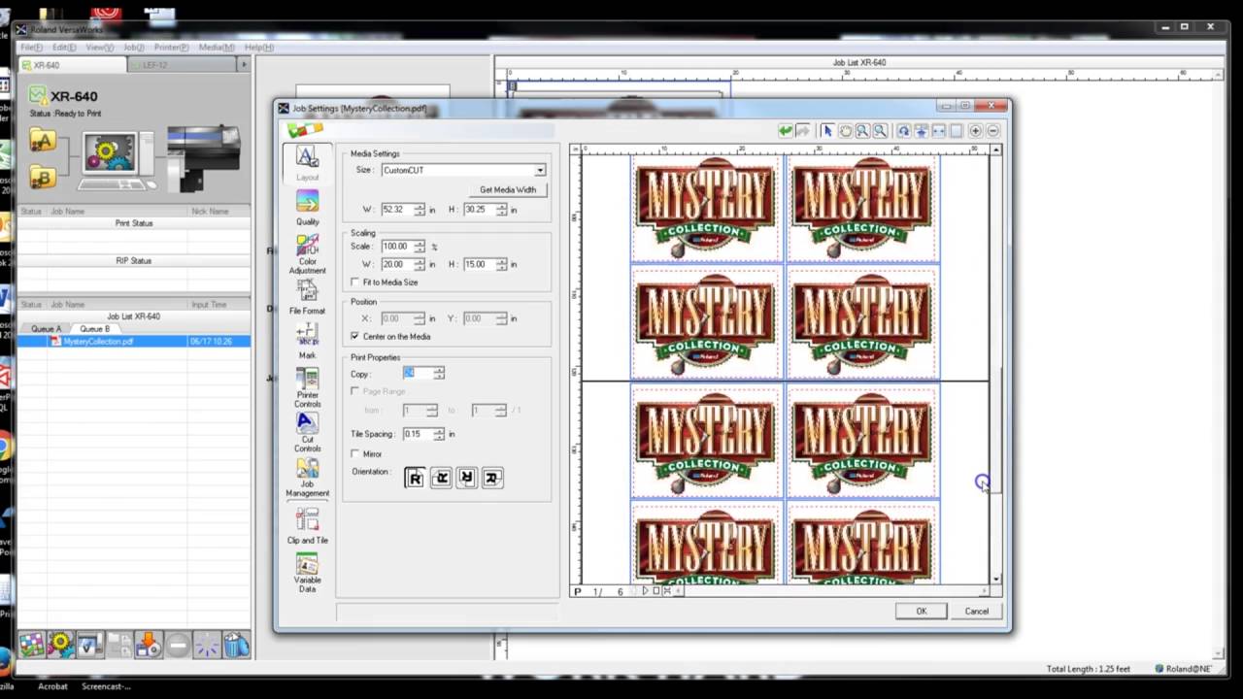Open the Quality settings page
The height and width of the screenshot is (699, 1243).
[307, 208]
